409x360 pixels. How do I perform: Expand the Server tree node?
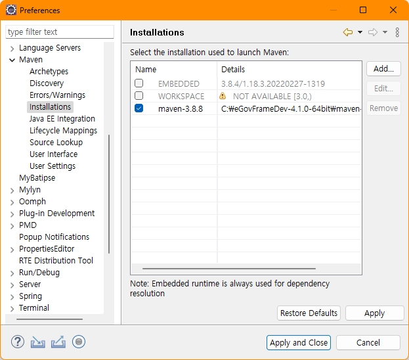(12, 285)
